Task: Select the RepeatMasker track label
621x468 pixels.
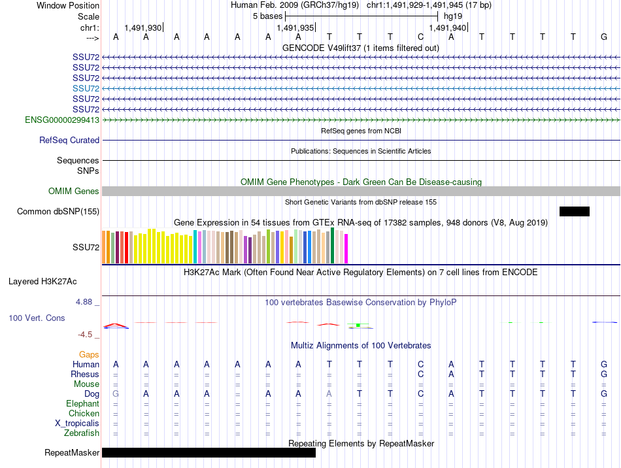Action: [72, 453]
